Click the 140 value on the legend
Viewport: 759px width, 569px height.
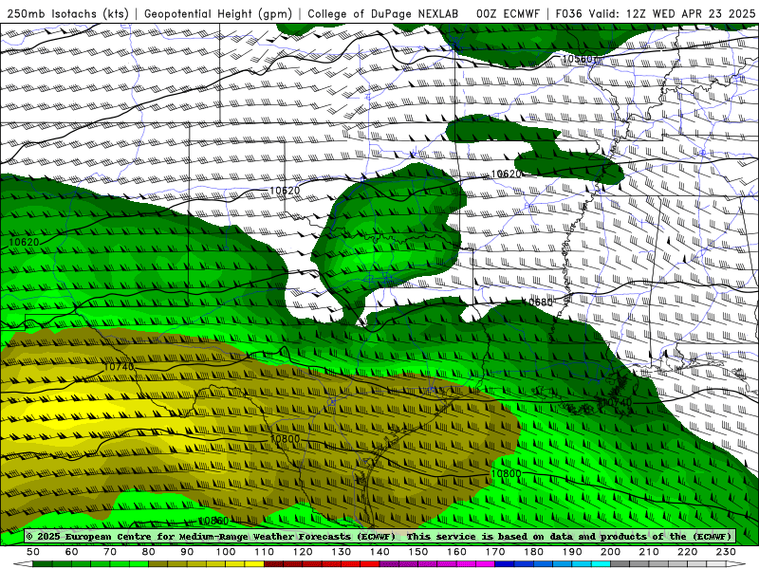[379, 552]
